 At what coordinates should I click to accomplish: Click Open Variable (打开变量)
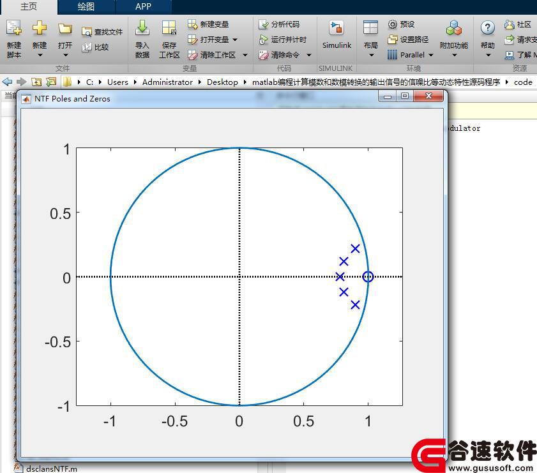coord(208,40)
